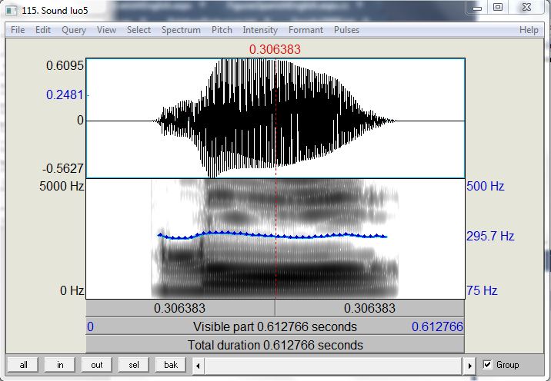Click the blue window end time 0.612766

437,326
